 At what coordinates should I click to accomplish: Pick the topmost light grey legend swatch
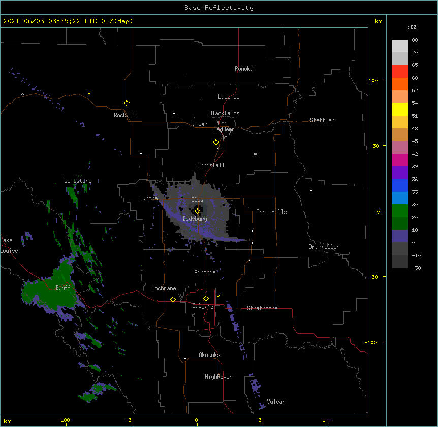pos(399,46)
